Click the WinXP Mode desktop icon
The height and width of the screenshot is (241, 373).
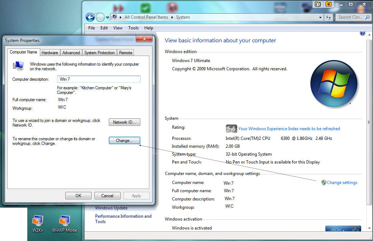point(65,223)
